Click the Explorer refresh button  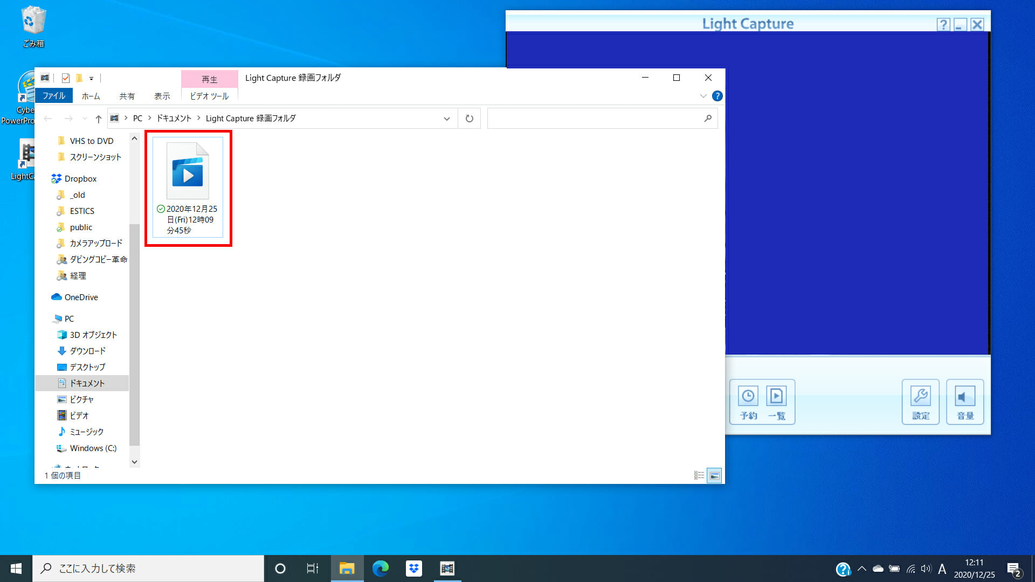pos(470,119)
